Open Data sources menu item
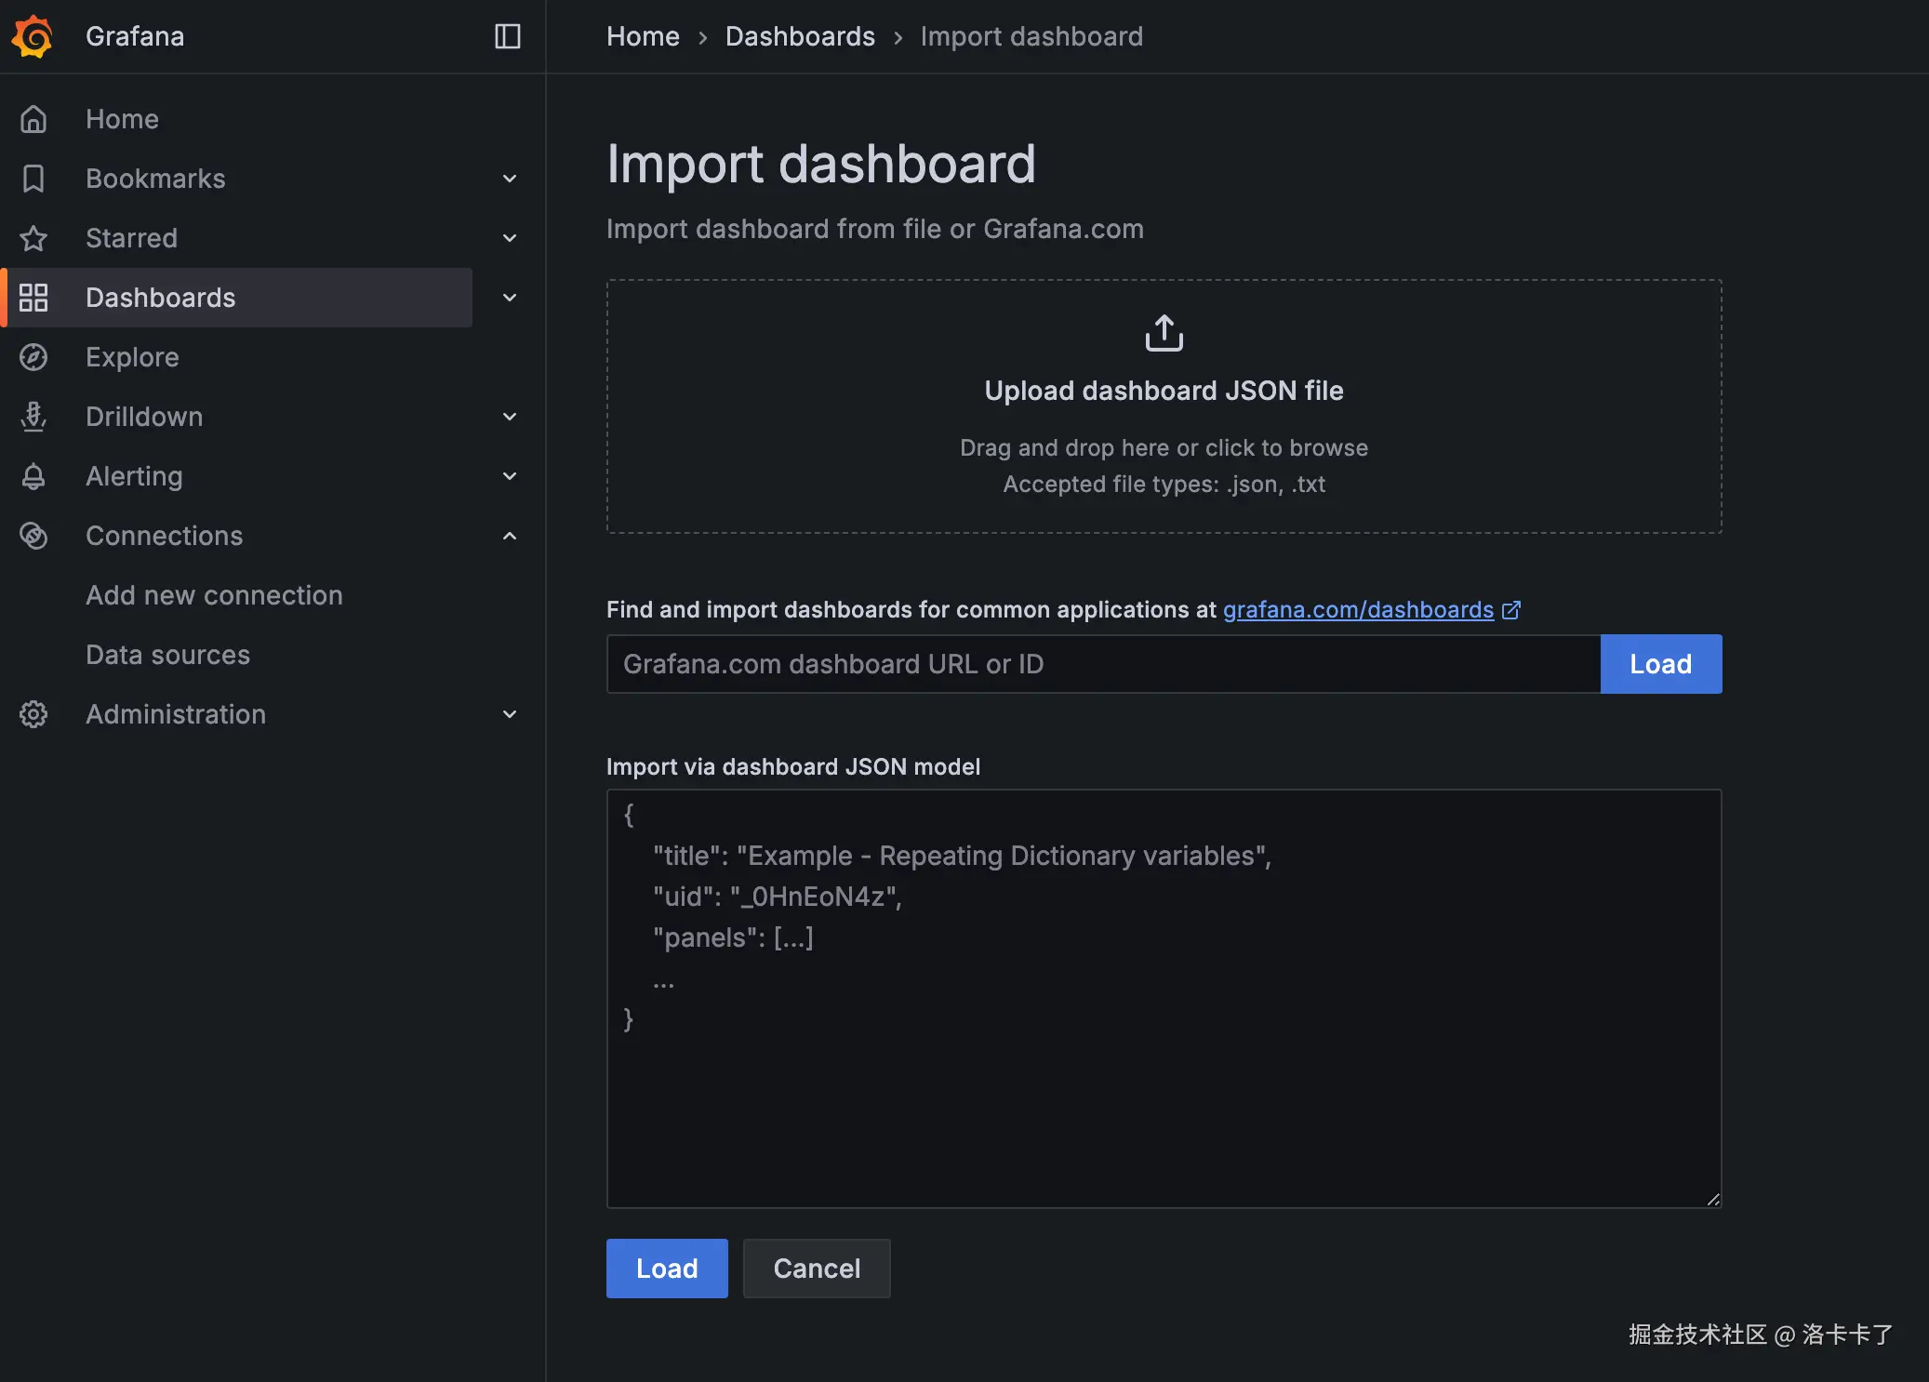 (x=167, y=655)
